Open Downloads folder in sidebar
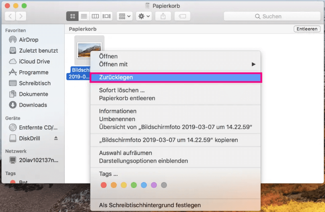325x212 pixels. click(33, 105)
